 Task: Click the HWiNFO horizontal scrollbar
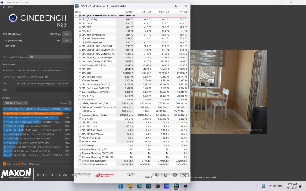point(130,170)
